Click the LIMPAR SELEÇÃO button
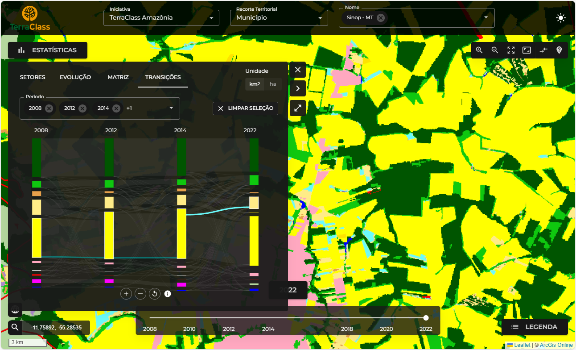Viewport: 576px width, 350px height. (245, 108)
